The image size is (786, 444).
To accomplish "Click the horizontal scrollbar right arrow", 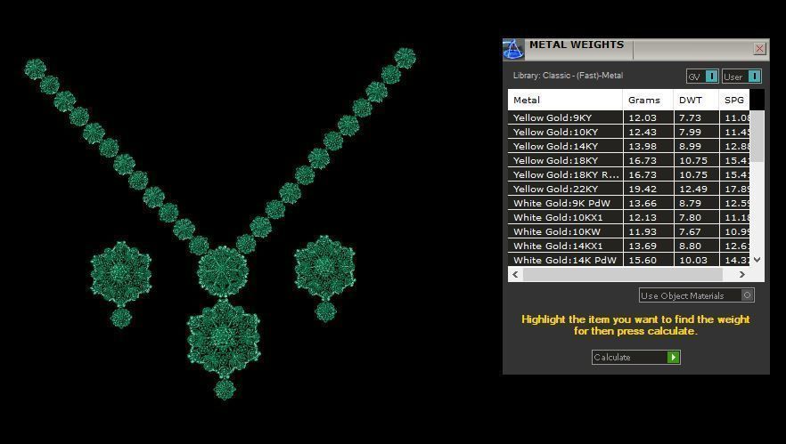I will pyautogui.click(x=741, y=274).
